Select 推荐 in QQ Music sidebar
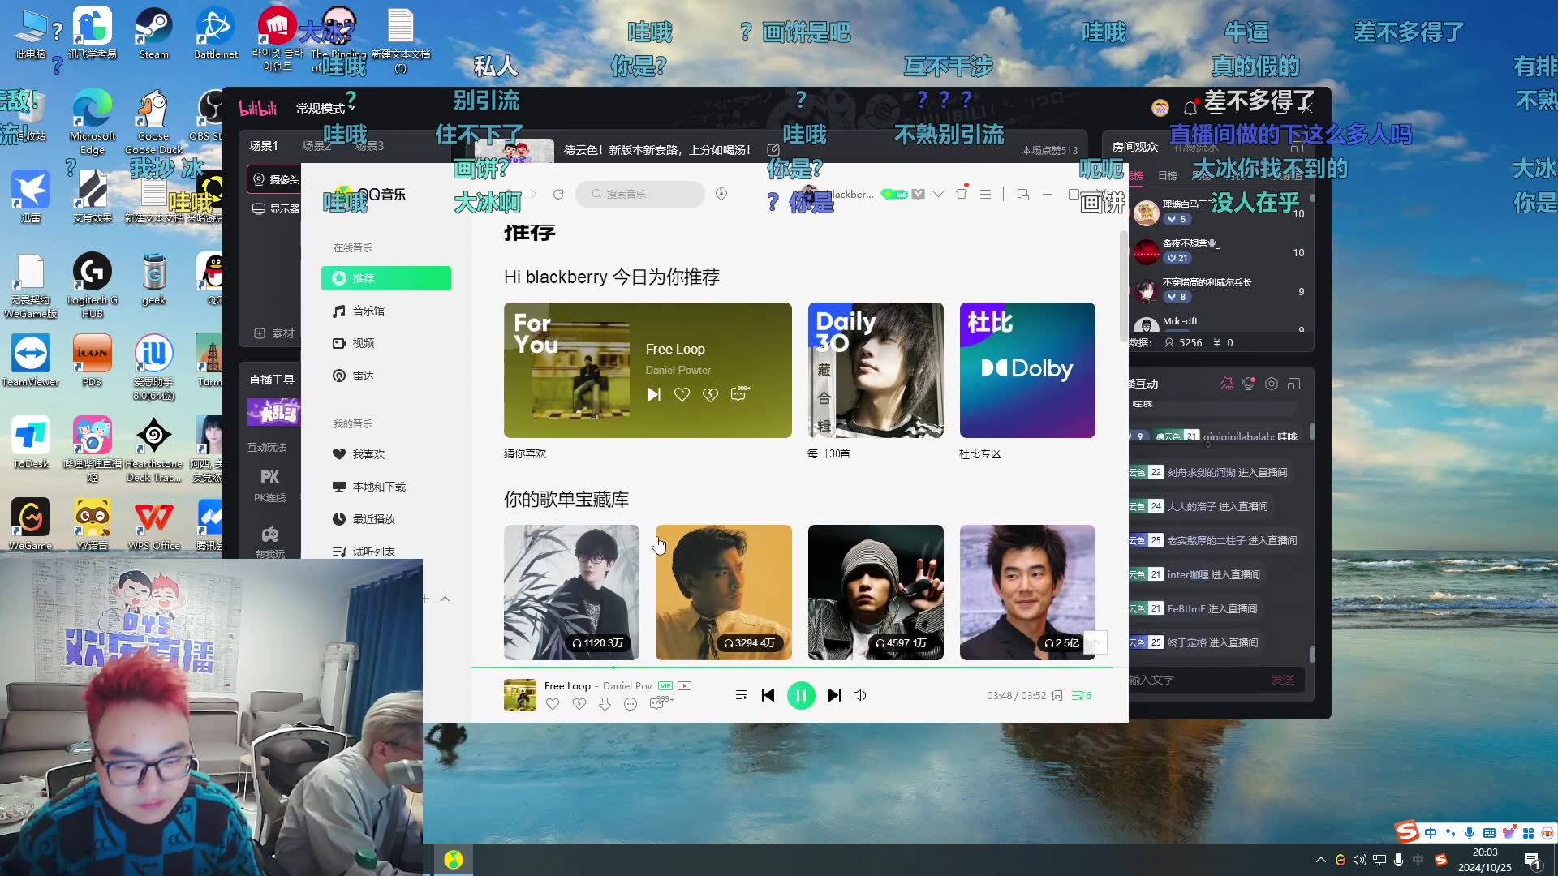This screenshot has height=876, width=1558. (386, 278)
